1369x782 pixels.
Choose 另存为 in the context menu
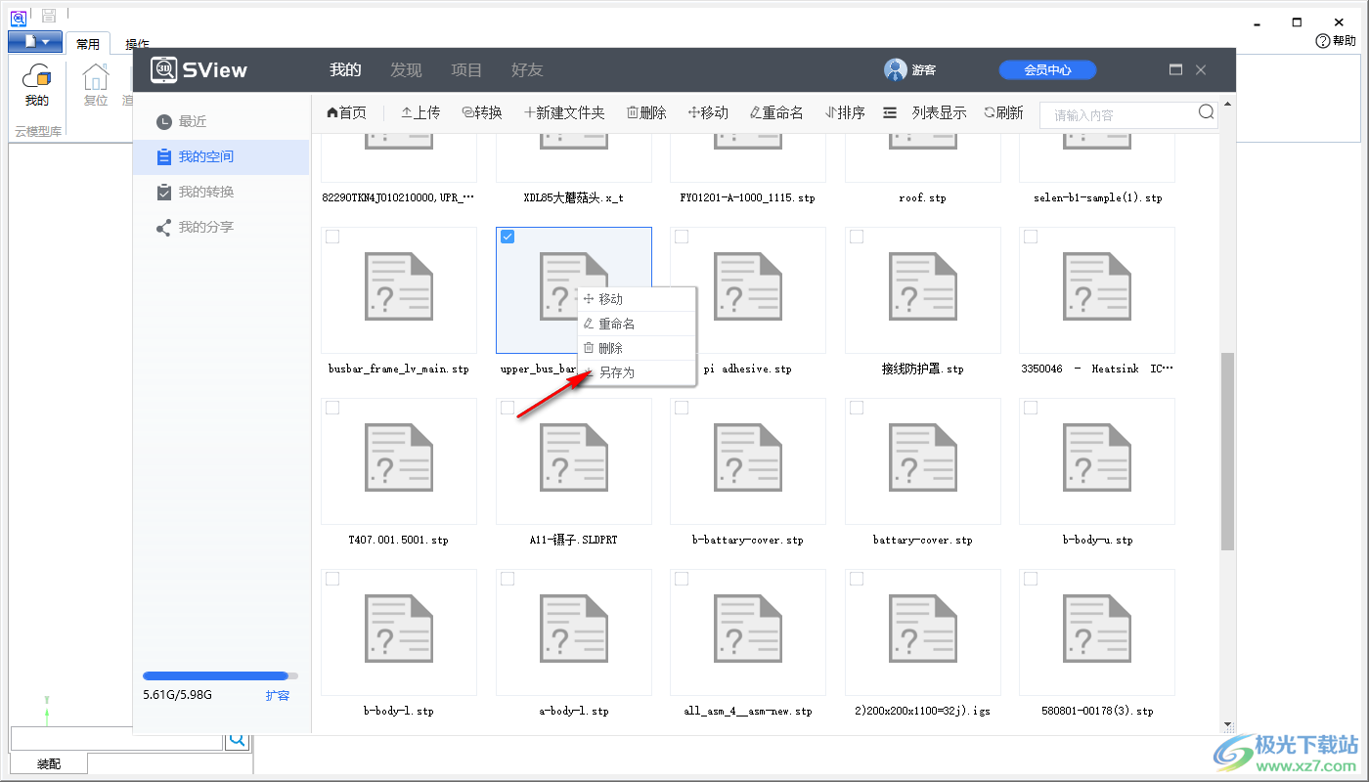tap(637, 372)
